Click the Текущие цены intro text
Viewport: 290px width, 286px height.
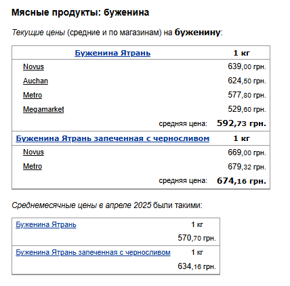click(x=39, y=33)
